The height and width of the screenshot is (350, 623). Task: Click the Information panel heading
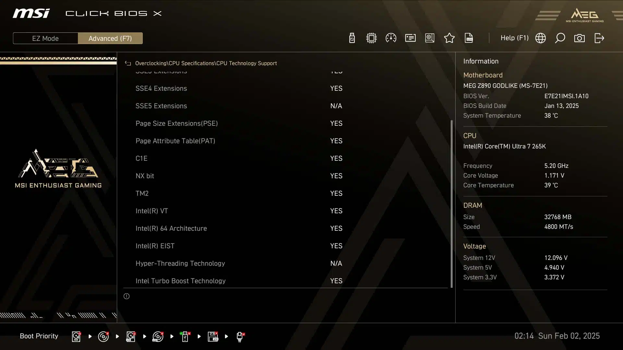[481, 61]
